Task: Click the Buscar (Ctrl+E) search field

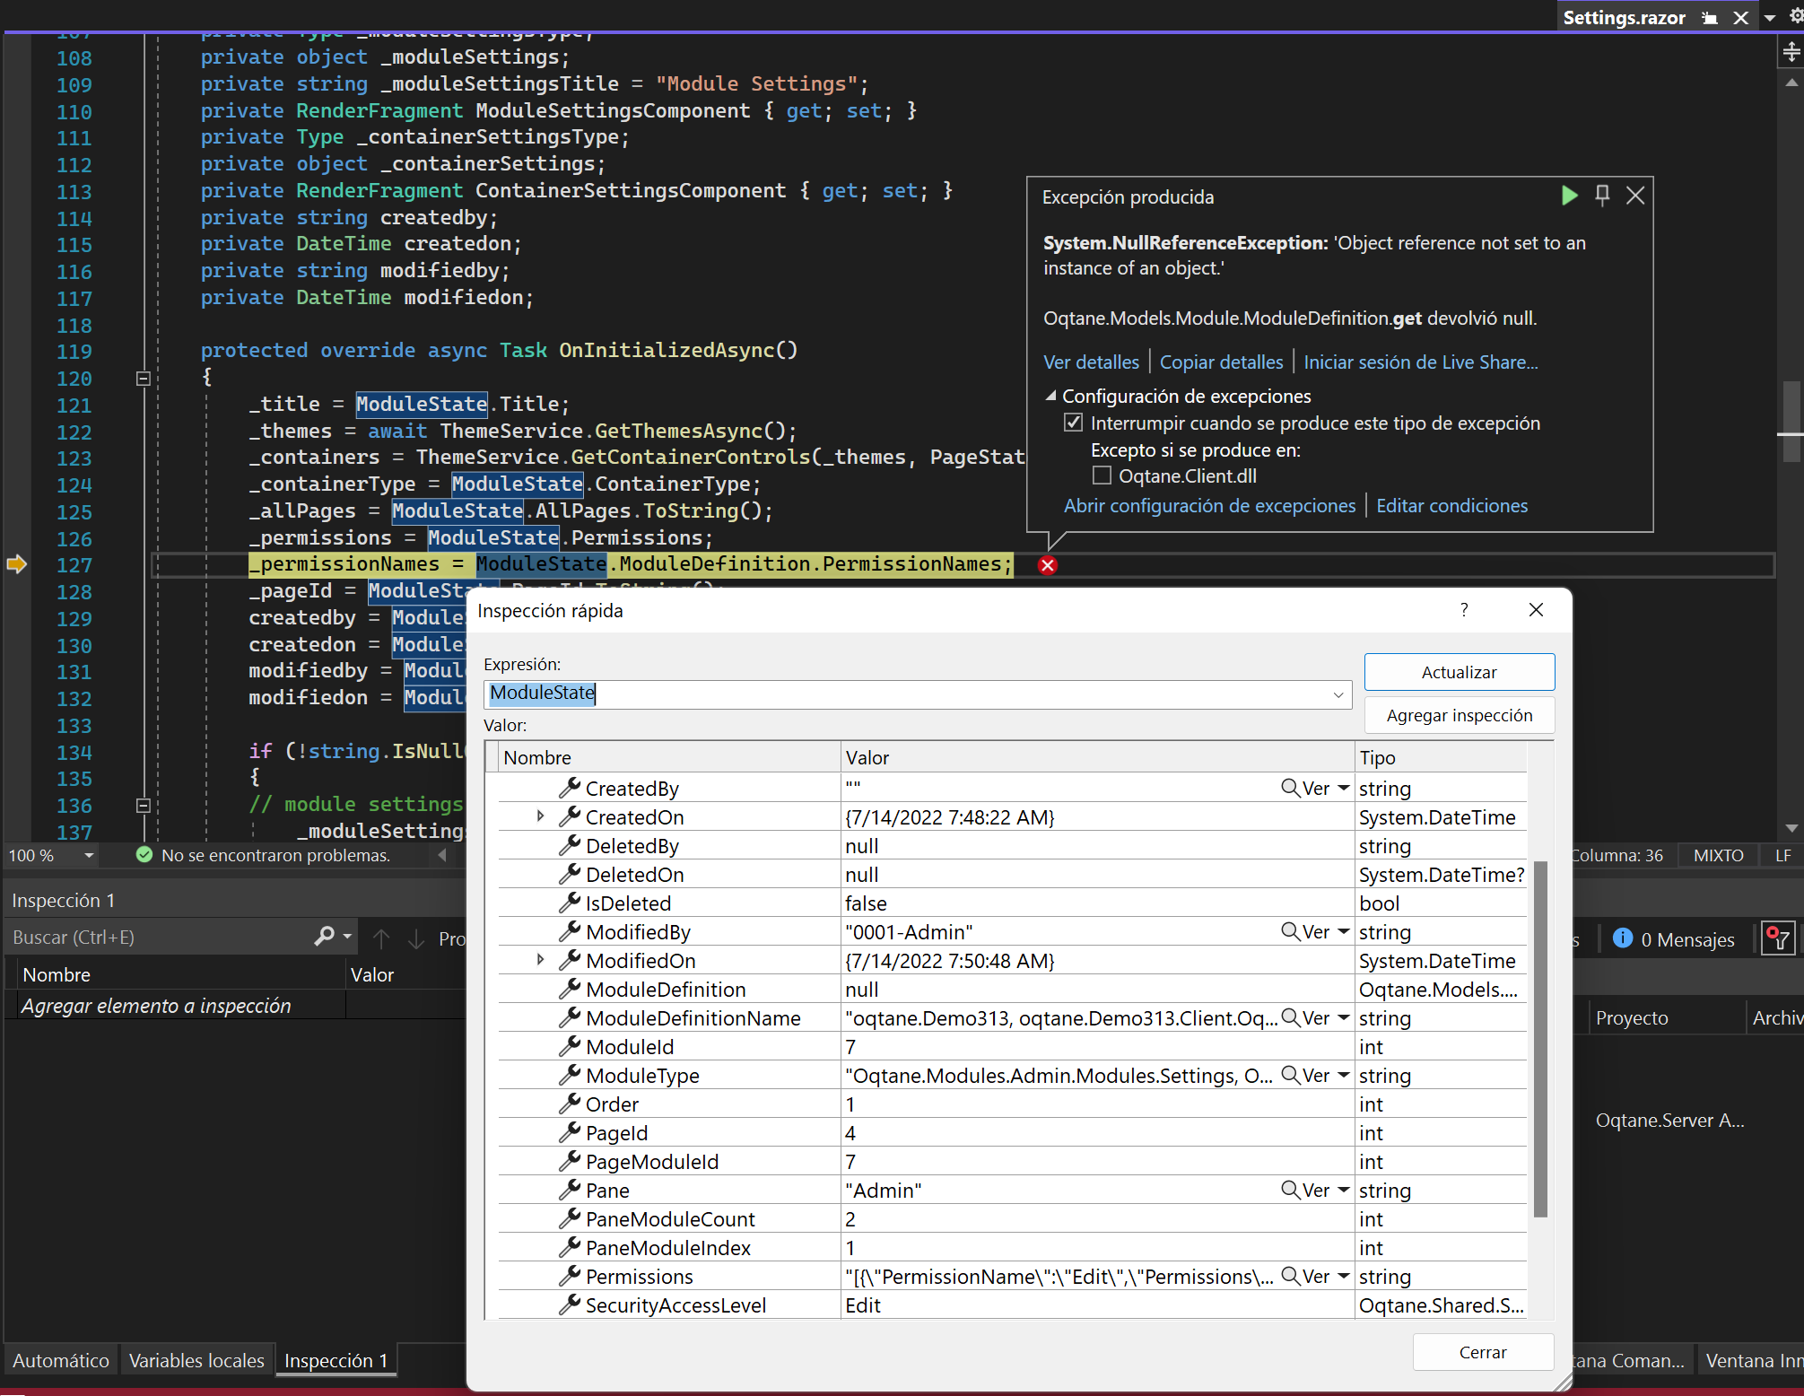Action: pos(157,938)
